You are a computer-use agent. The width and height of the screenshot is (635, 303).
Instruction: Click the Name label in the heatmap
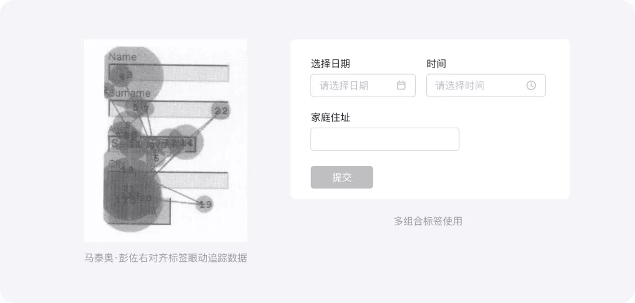click(123, 57)
